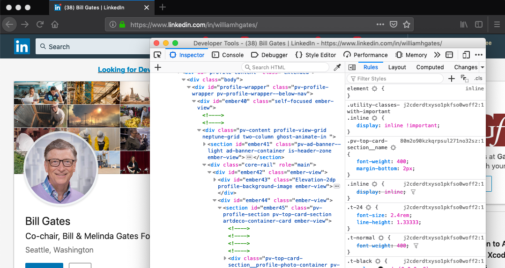Image resolution: width=505 pixels, height=268 pixels.
Task: Click the Looking for Dev link
Action: click(x=124, y=70)
